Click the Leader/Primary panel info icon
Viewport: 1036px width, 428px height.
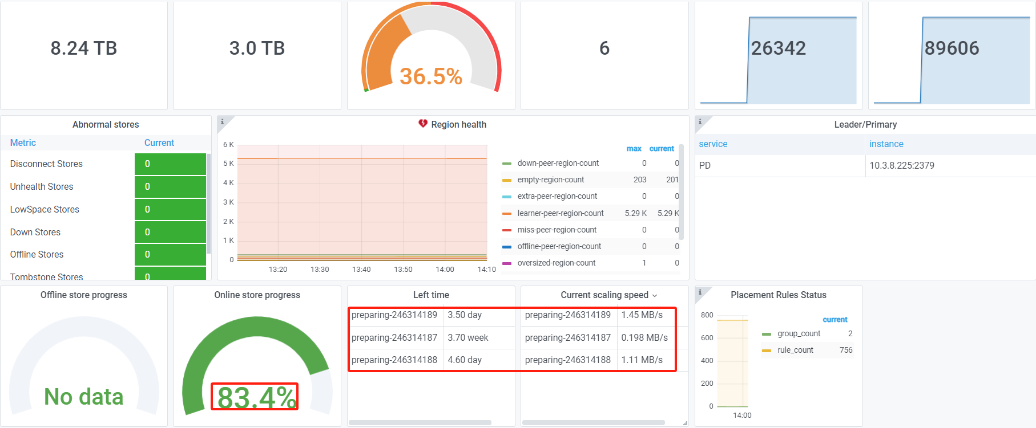[x=700, y=121]
